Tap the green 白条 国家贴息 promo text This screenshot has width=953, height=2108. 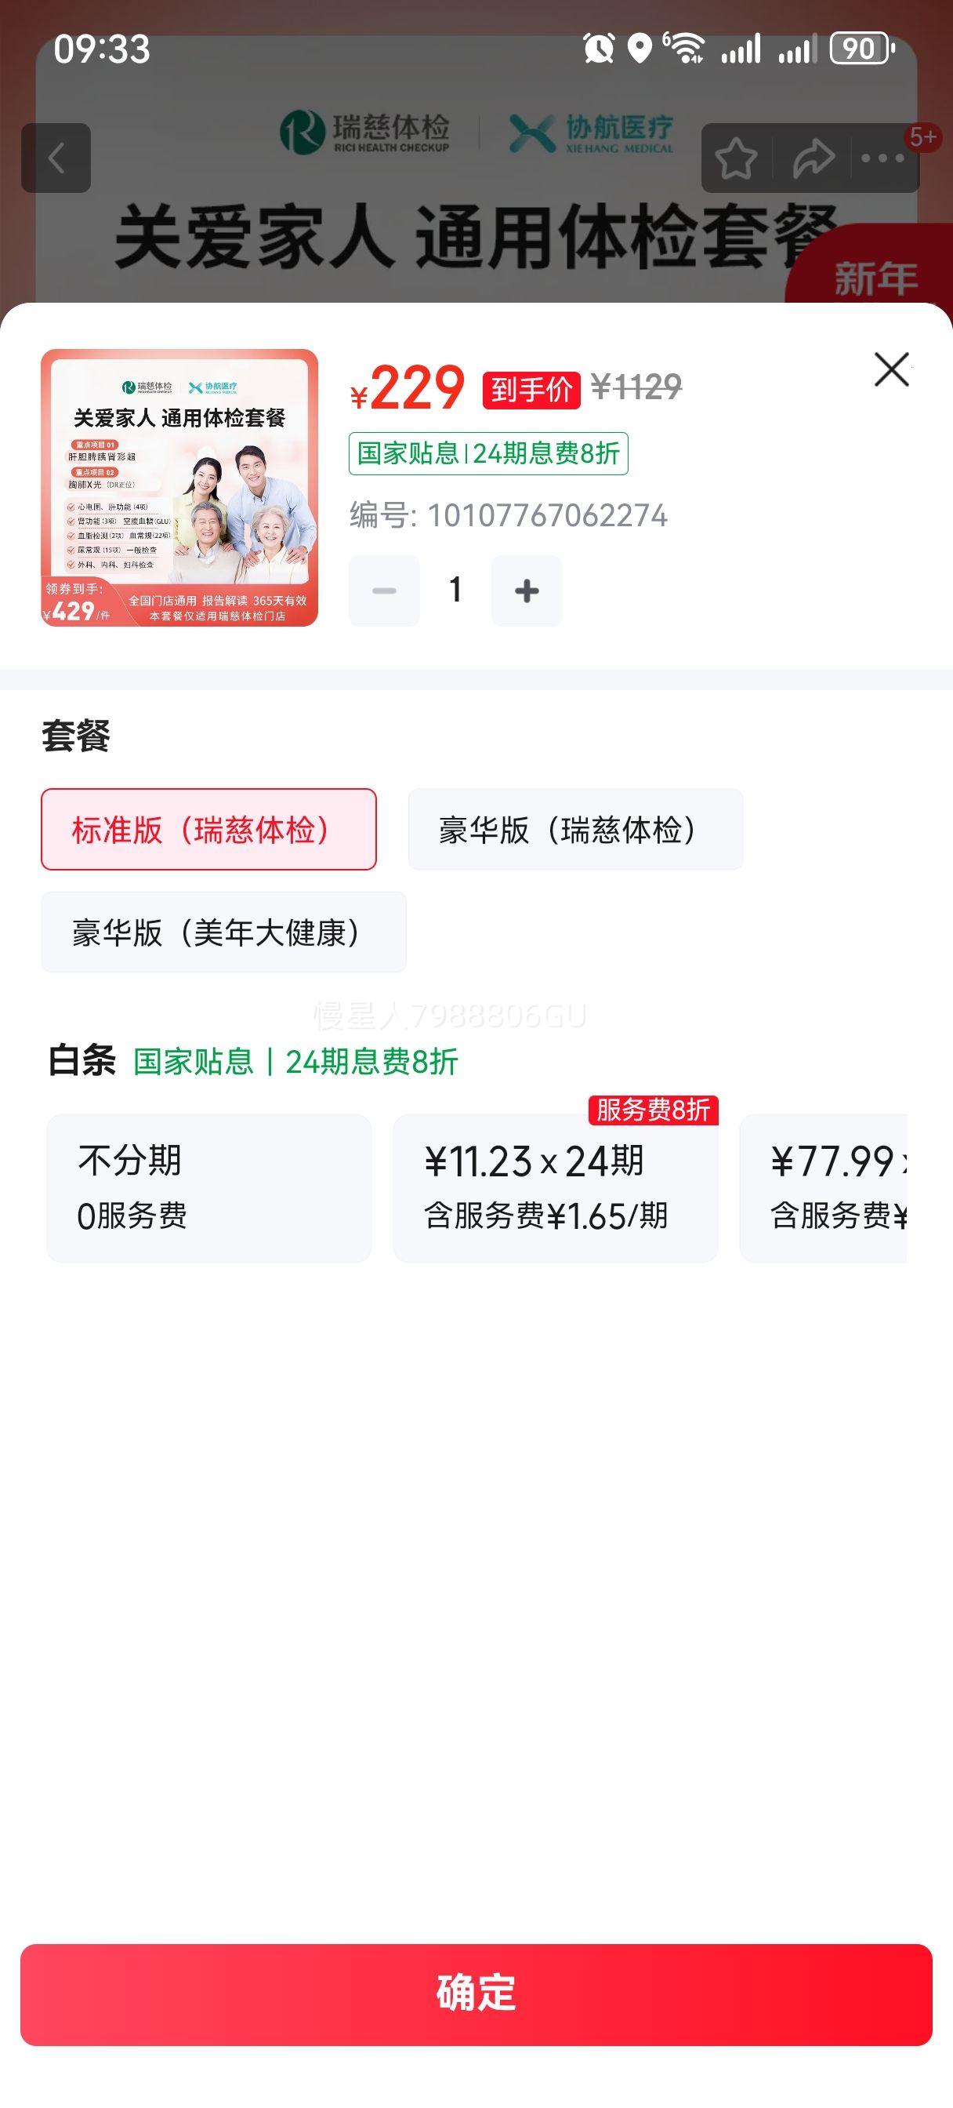pos(295,1061)
